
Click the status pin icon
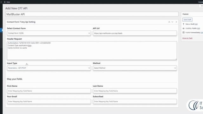183,24
